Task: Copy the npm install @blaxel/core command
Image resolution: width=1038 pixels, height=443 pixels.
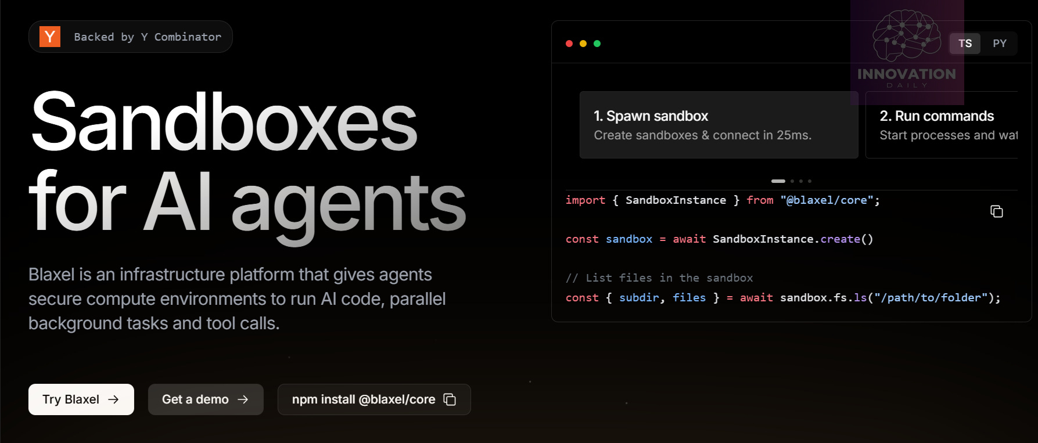Action: (x=374, y=399)
